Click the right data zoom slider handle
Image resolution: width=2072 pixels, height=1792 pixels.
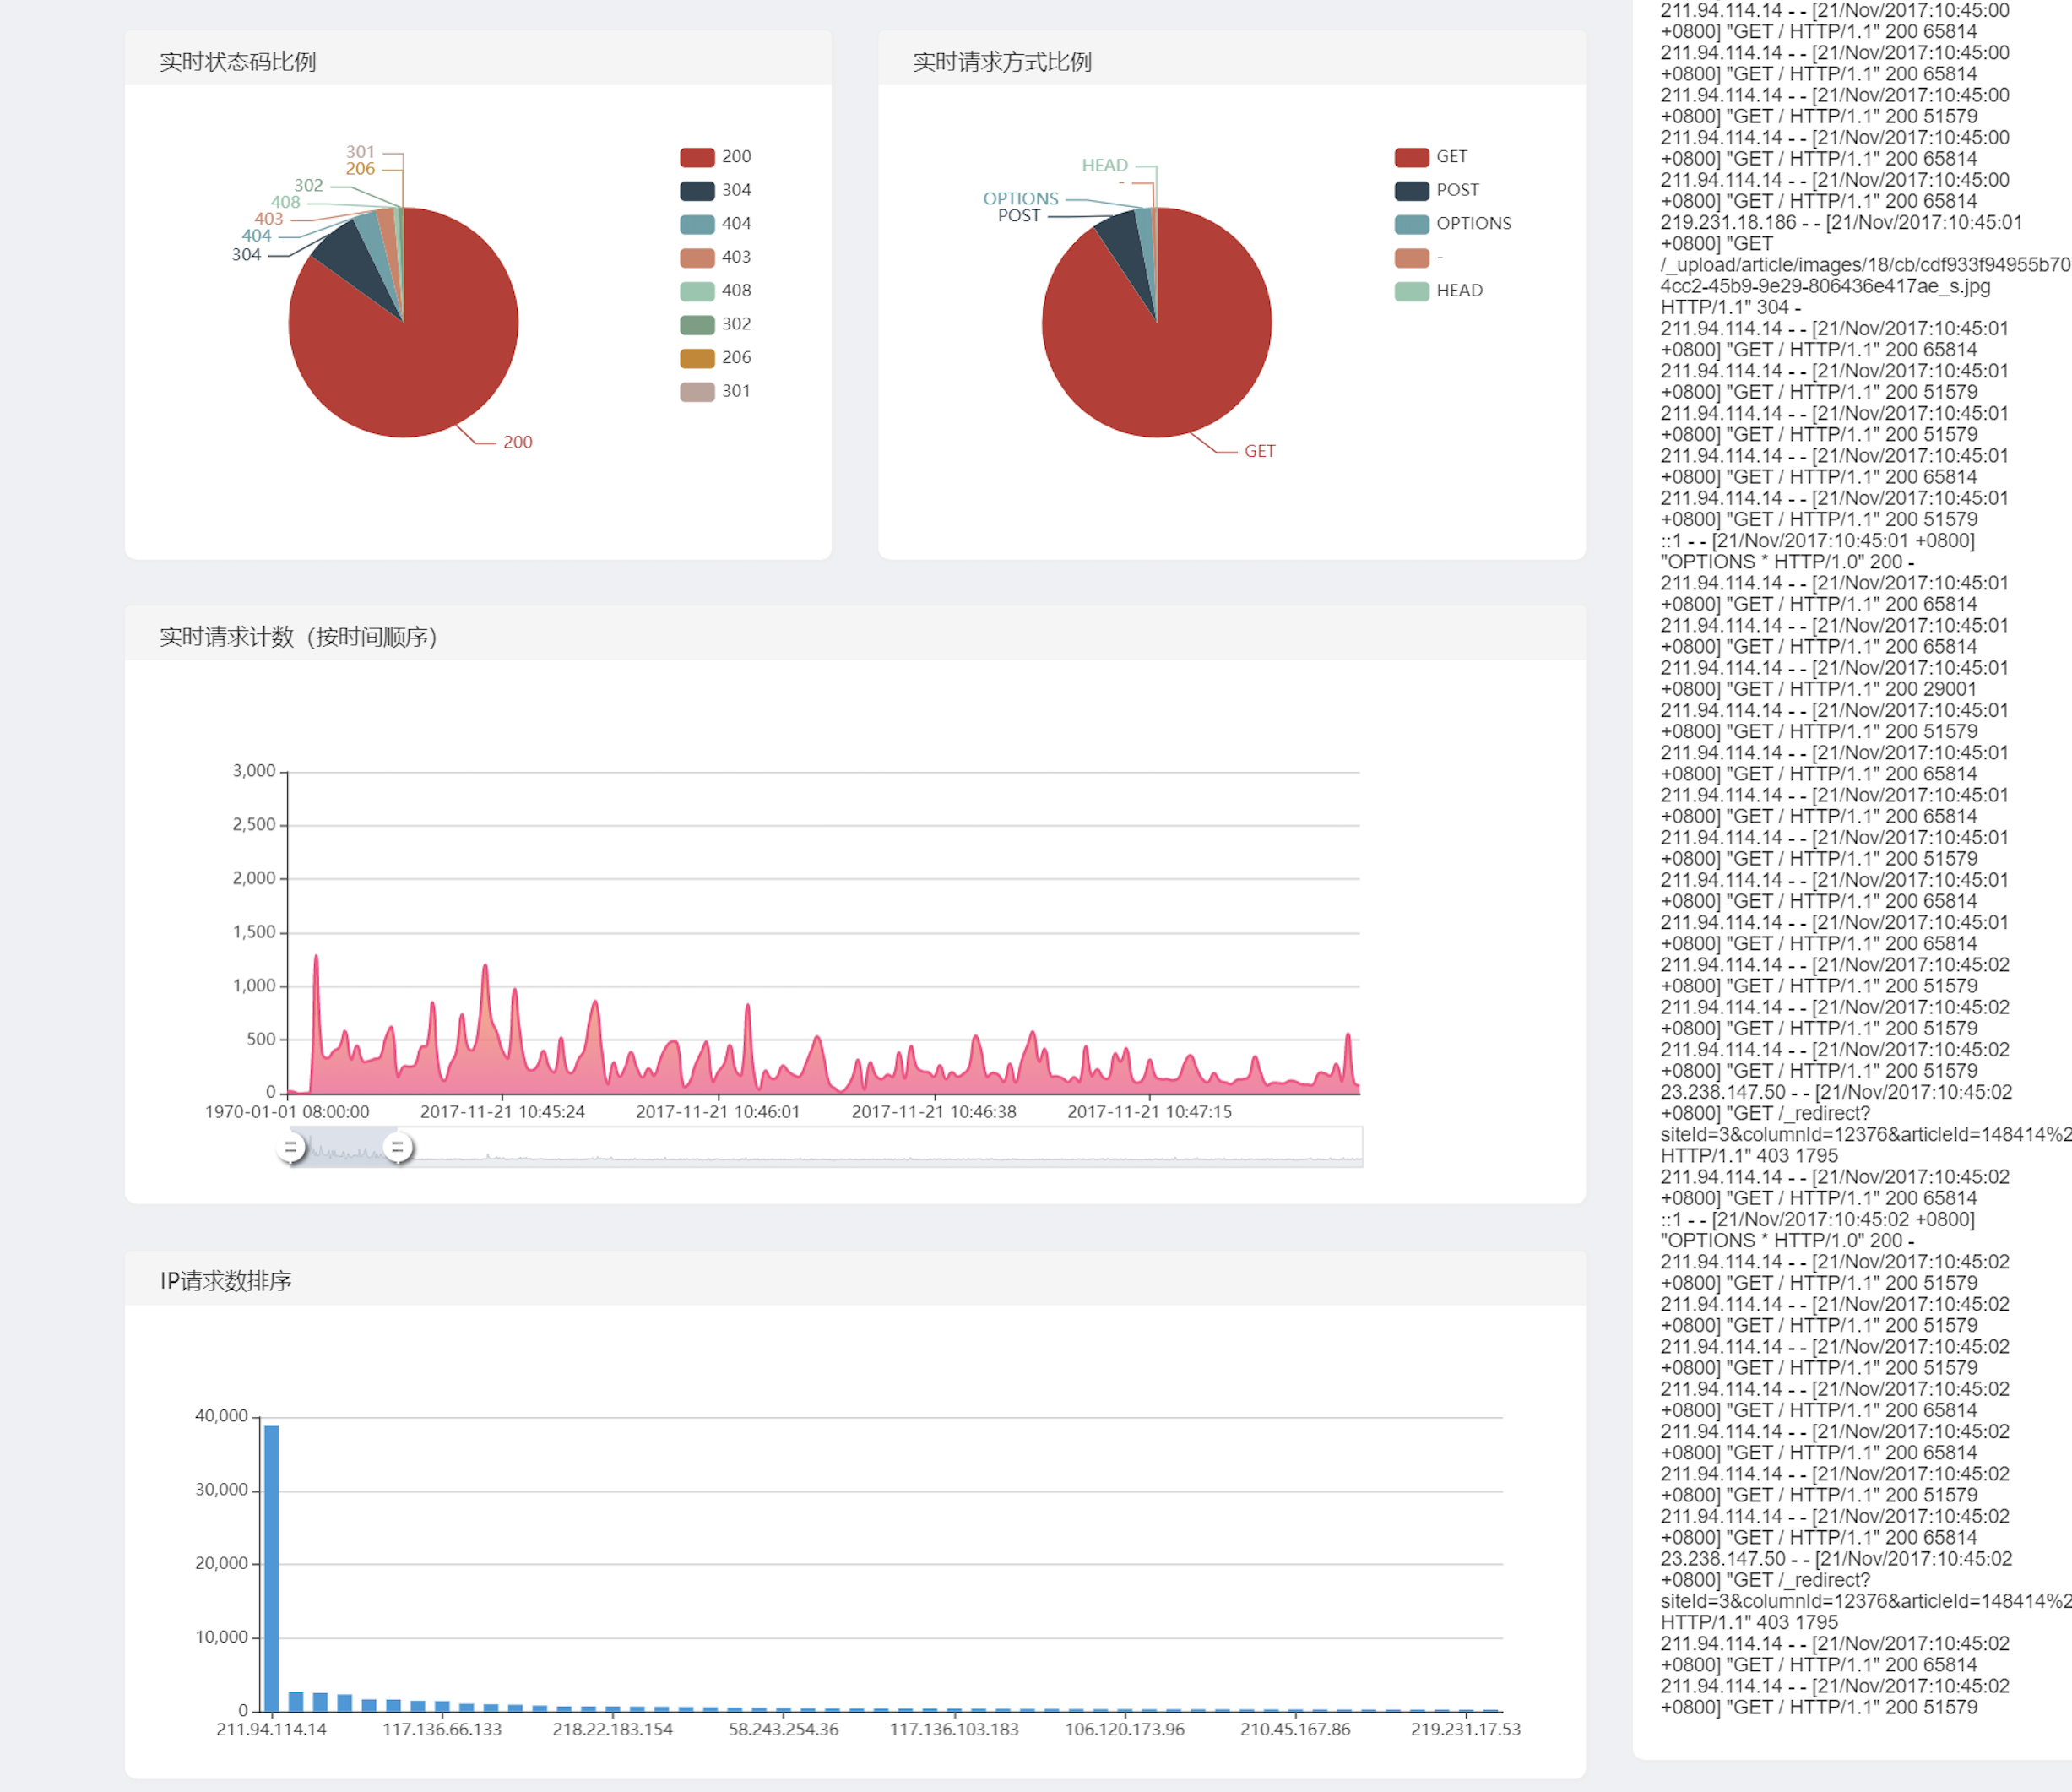[398, 1147]
